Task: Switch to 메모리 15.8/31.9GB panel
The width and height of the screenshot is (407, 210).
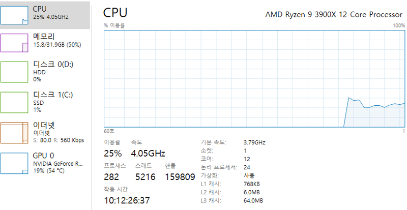Action: pyautogui.click(x=45, y=43)
